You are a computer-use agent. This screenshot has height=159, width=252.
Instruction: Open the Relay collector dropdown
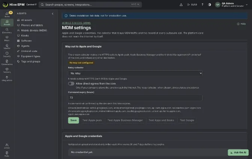click(x=135, y=73)
